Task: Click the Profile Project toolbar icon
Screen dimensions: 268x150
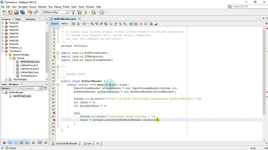Action: pyautogui.click(x=101, y=12)
